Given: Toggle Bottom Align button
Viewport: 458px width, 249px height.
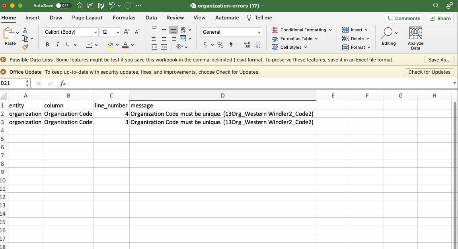Looking at the screenshot, I should [173, 29].
